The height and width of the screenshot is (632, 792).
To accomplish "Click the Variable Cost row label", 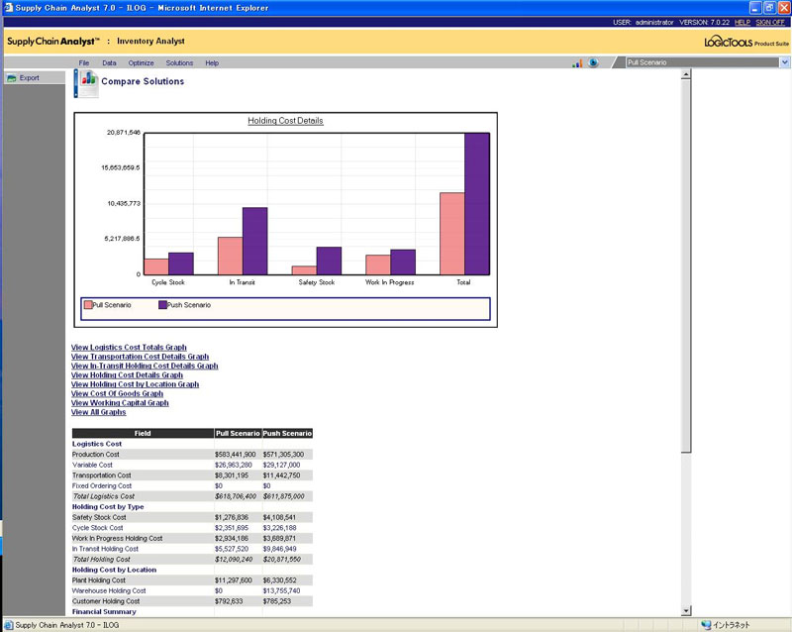I will pyautogui.click(x=92, y=466).
